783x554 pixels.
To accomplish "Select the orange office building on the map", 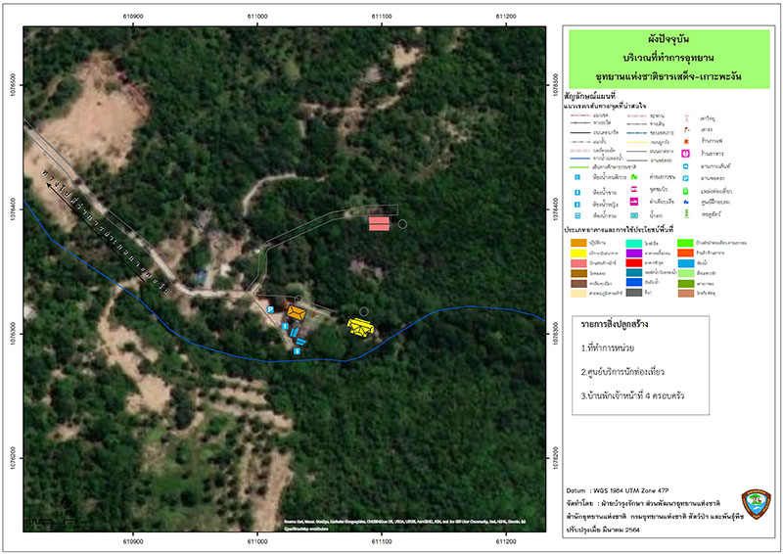I will pos(297,313).
